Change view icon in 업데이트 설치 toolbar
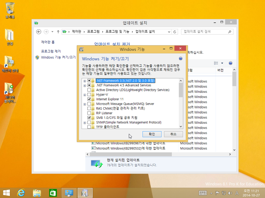Viewport: 265px width, 198px height. pos(216,63)
